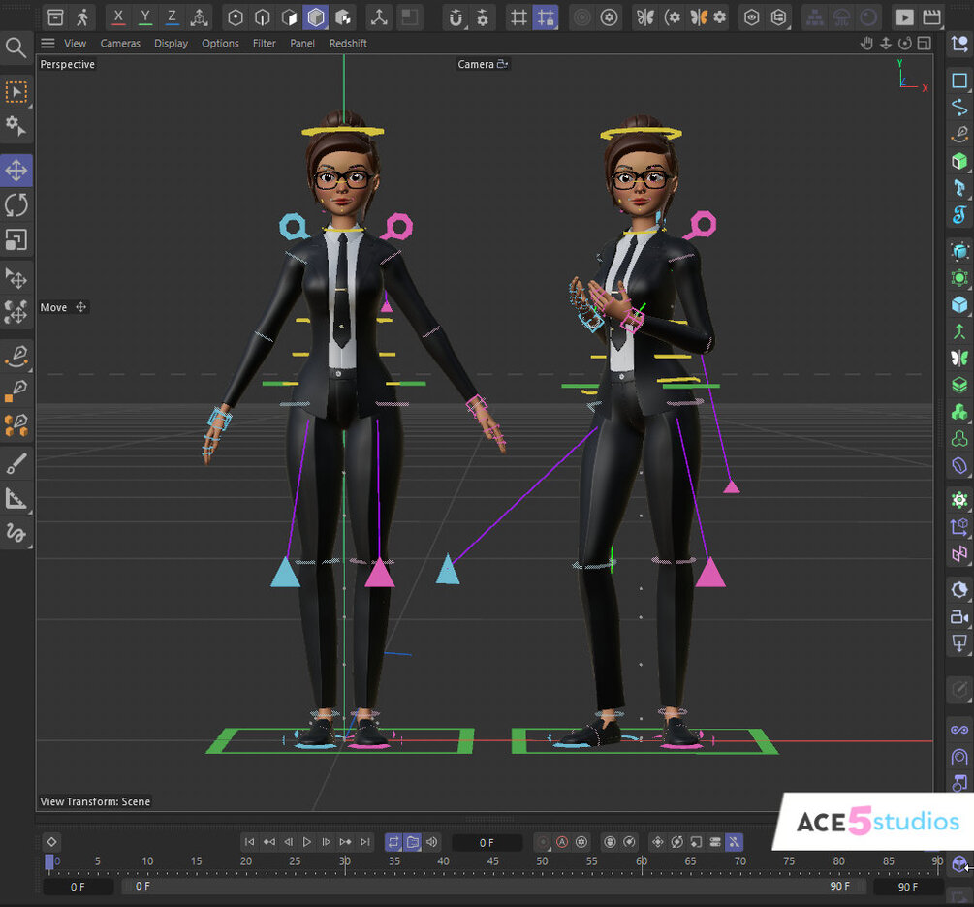Open the symmetry butterfly settings gear
974x907 pixels.
pos(720,17)
